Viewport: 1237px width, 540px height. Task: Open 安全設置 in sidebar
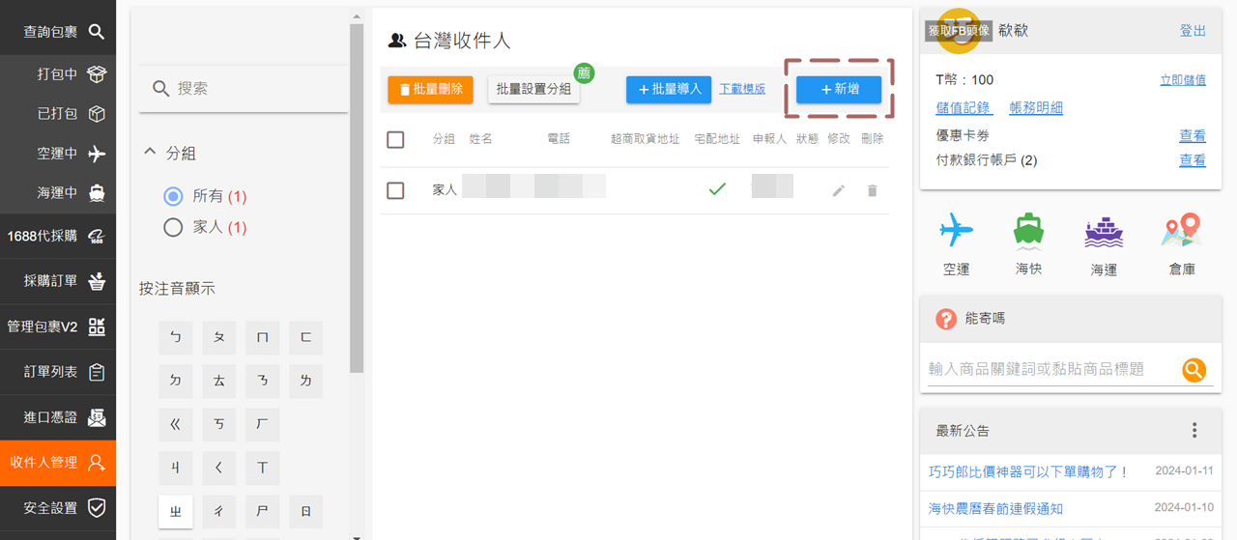tap(58, 508)
